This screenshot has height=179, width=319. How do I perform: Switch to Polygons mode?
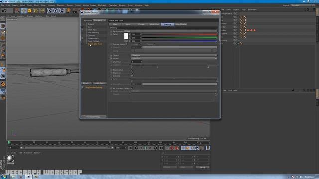click(3, 56)
